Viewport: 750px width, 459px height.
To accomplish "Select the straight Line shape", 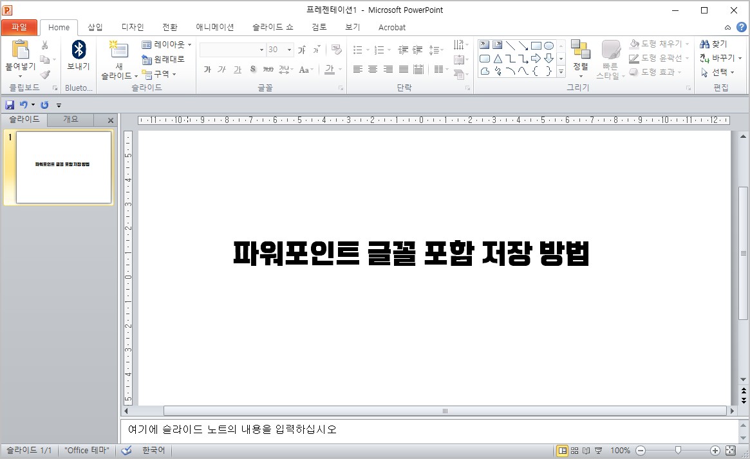I will coord(511,46).
